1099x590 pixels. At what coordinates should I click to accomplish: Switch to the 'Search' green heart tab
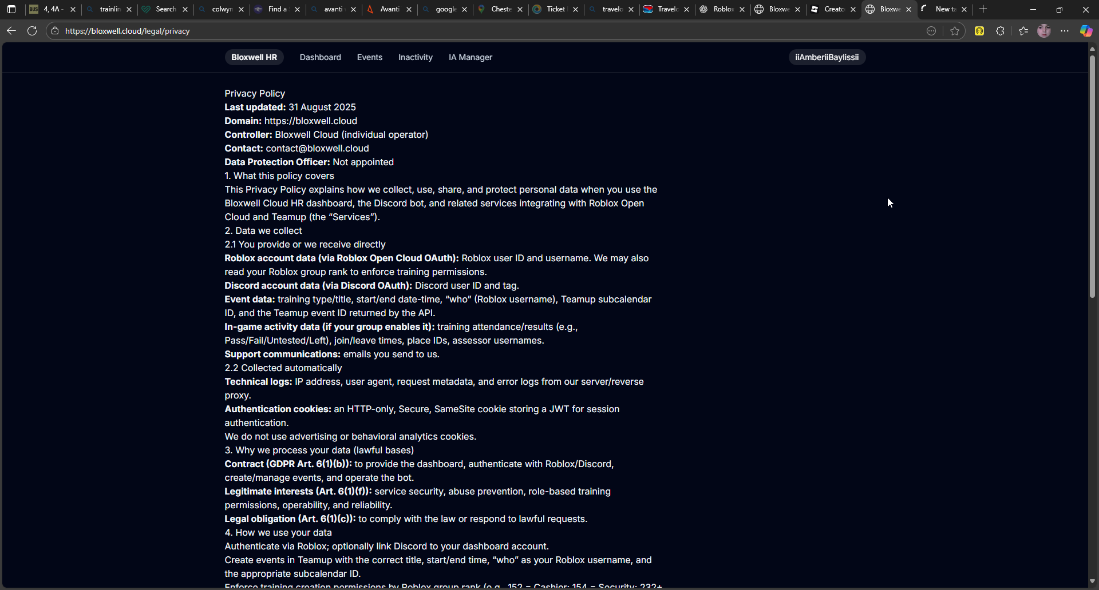click(x=165, y=9)
